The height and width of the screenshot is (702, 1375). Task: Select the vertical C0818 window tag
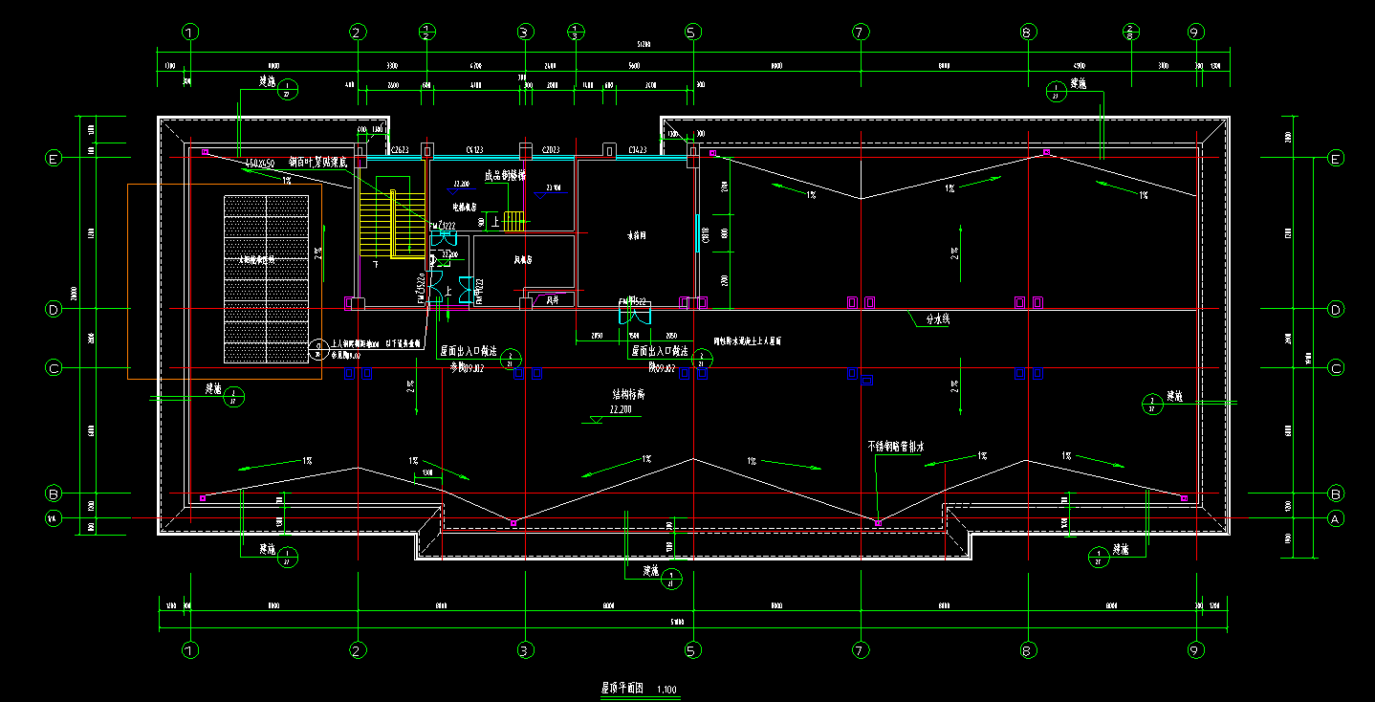pos(707,234)
